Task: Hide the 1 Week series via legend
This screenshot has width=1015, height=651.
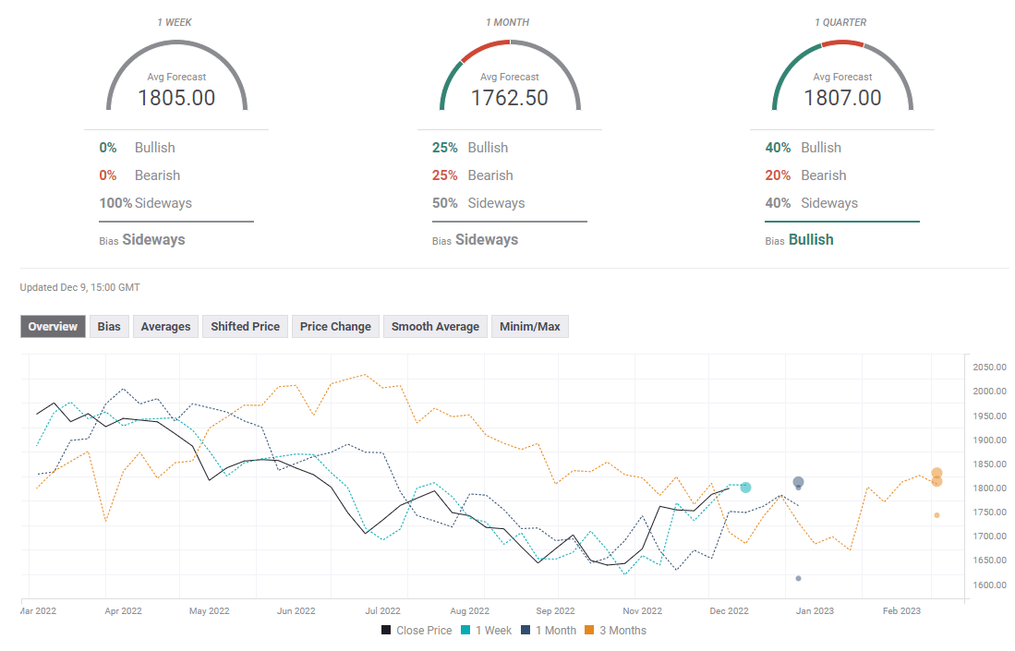Action: coord(488,631)
